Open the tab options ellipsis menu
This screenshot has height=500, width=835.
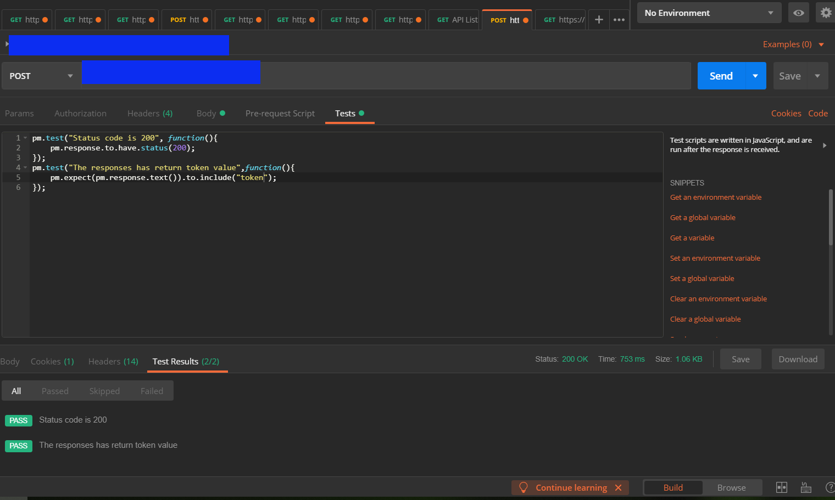coord(619,20)
